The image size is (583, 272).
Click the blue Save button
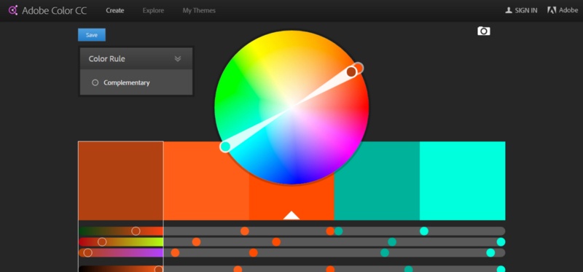point(92,35)
